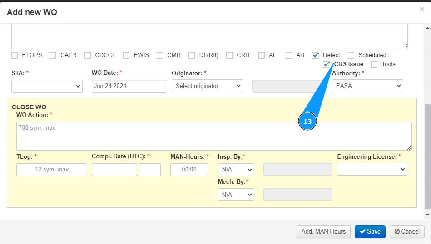Expand the Select originator dropdown
This screenshot has width=431, height=244.
click(207, 86)
